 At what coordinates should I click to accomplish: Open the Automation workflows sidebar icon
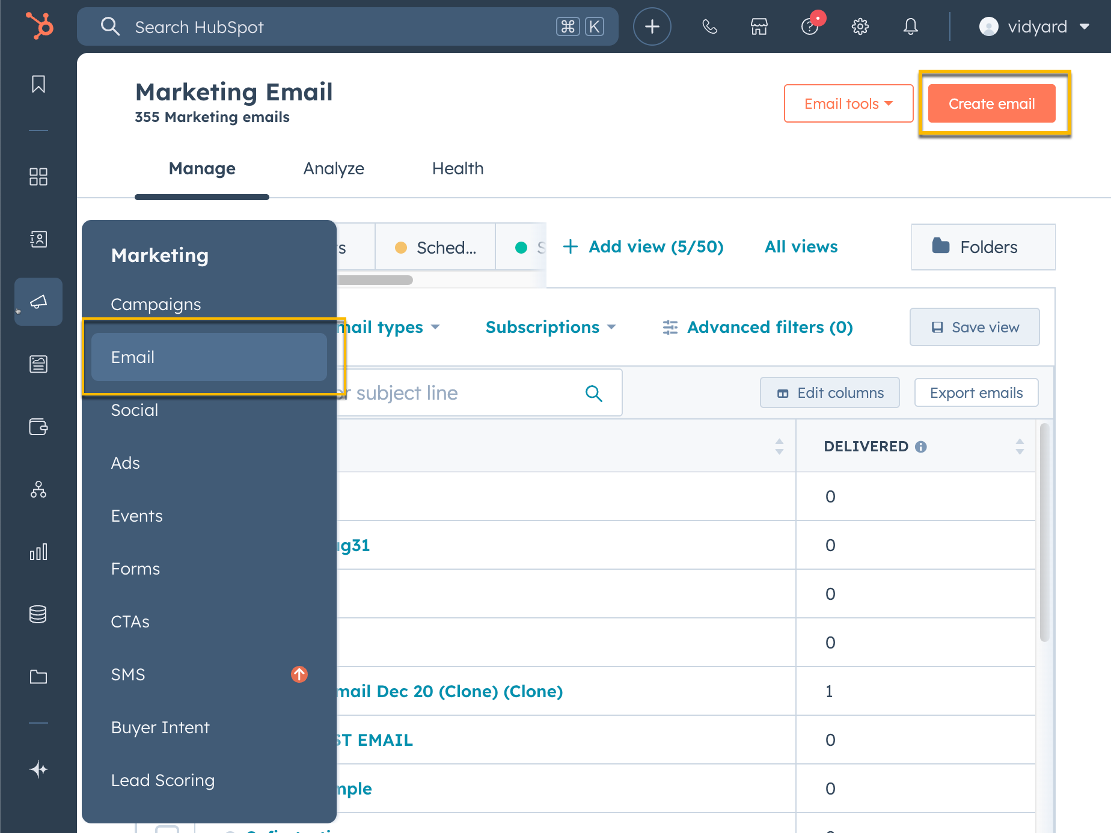(38, 489)
